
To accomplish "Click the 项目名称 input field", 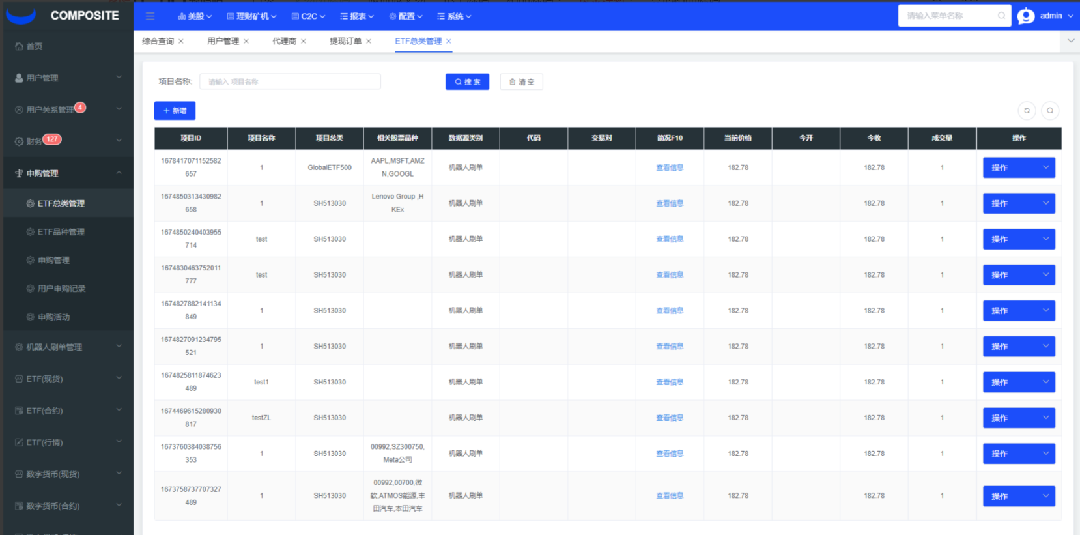I will point(290,81).
